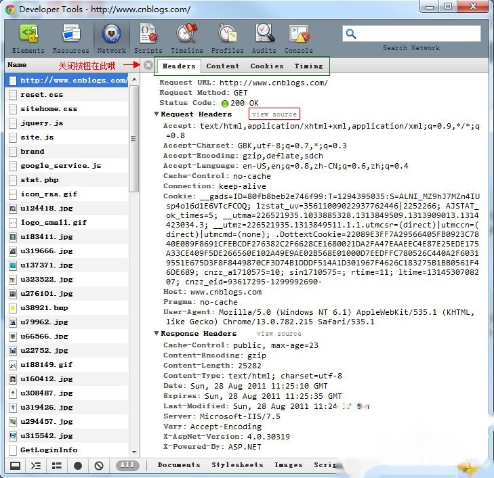The width and height of the screenshot is (494, 478).
Task: Toggle small resource rows view
Action: point(57,465)
